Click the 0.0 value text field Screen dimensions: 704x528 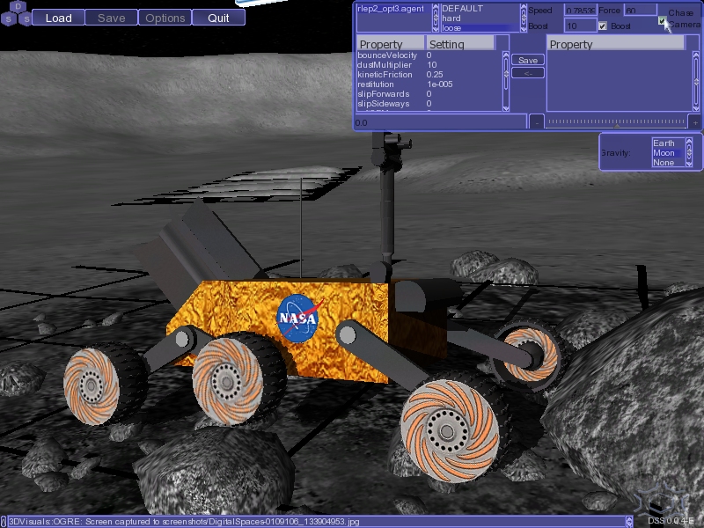pos(440,122)
